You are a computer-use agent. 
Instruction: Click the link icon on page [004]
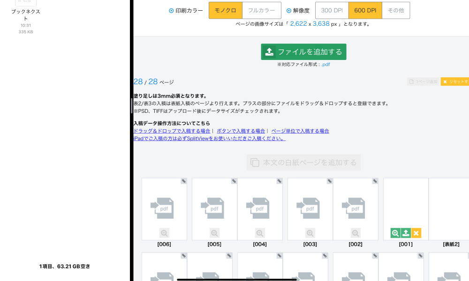[x=279, y=181]
